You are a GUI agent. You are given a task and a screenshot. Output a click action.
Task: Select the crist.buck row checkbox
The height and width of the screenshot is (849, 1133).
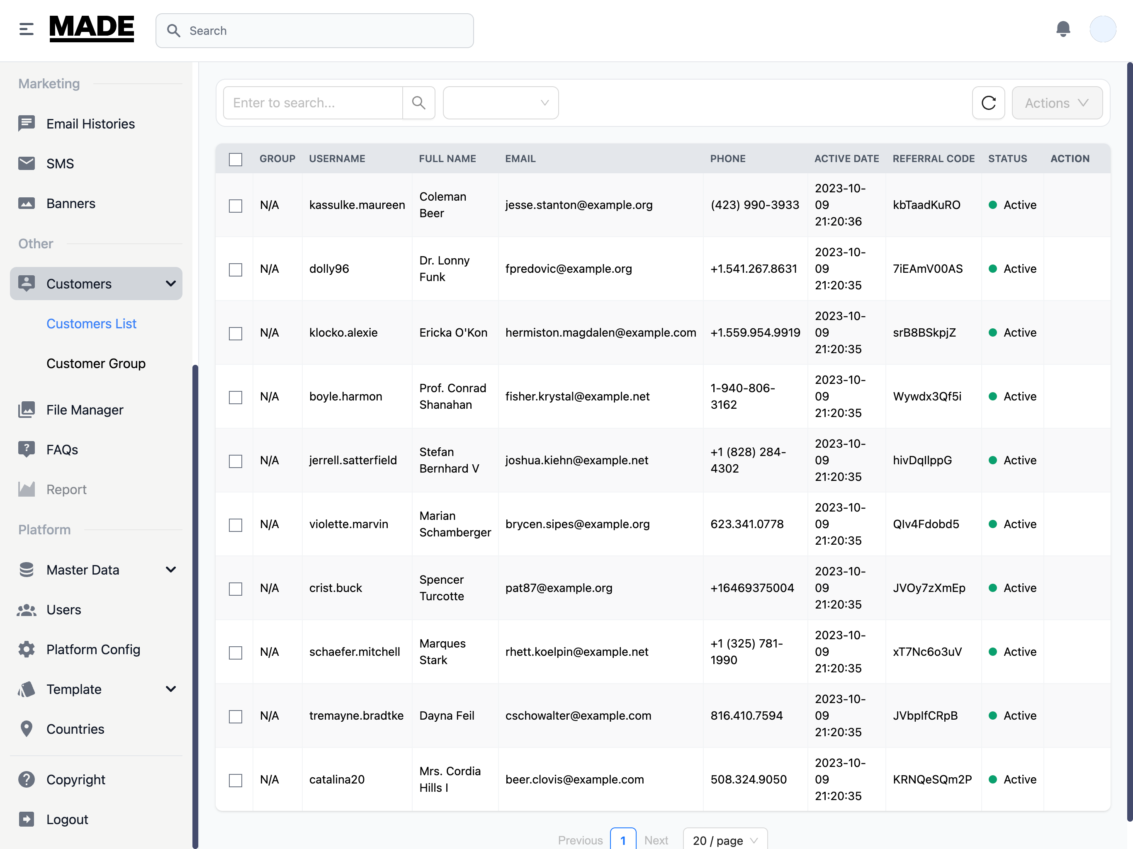[236, 589]
